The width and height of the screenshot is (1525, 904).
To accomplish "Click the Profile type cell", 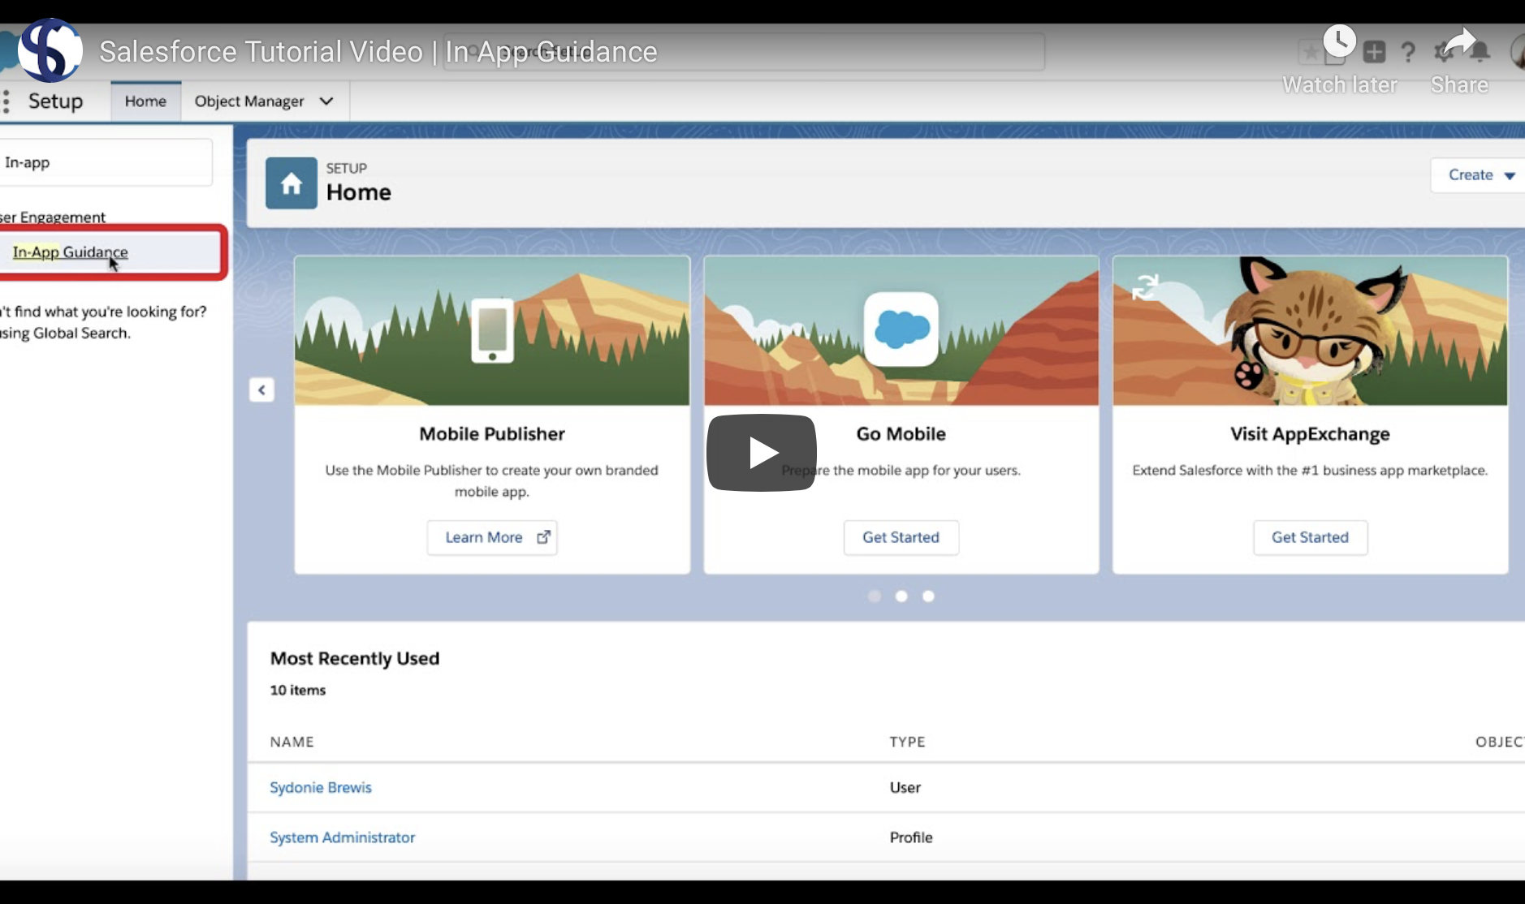I will pos(911,837).
